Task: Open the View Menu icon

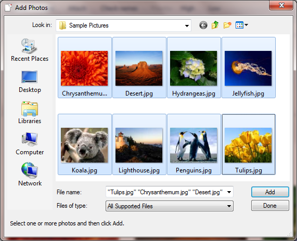Action: (241, 25)
